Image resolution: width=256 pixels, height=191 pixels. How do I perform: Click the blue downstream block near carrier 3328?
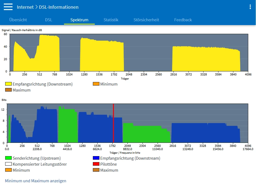[x=206, y=133]
